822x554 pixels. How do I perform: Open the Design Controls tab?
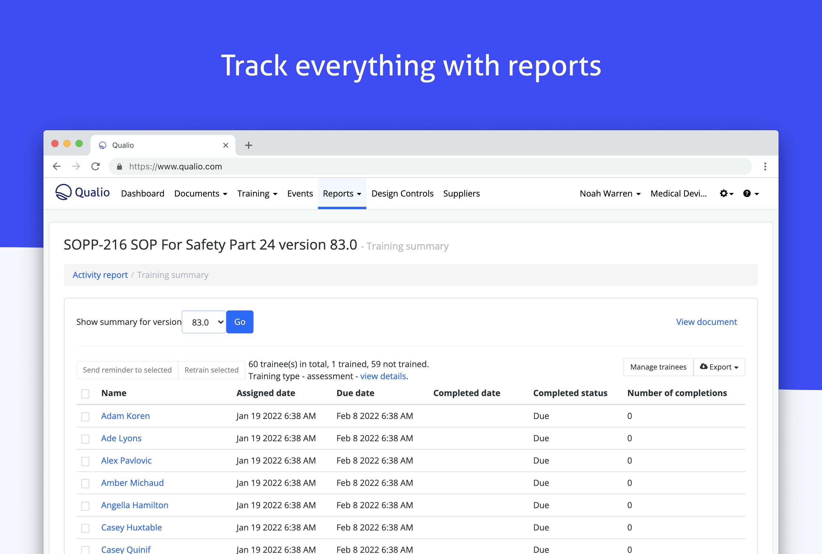pyautogui.click(x=402, y=194)
